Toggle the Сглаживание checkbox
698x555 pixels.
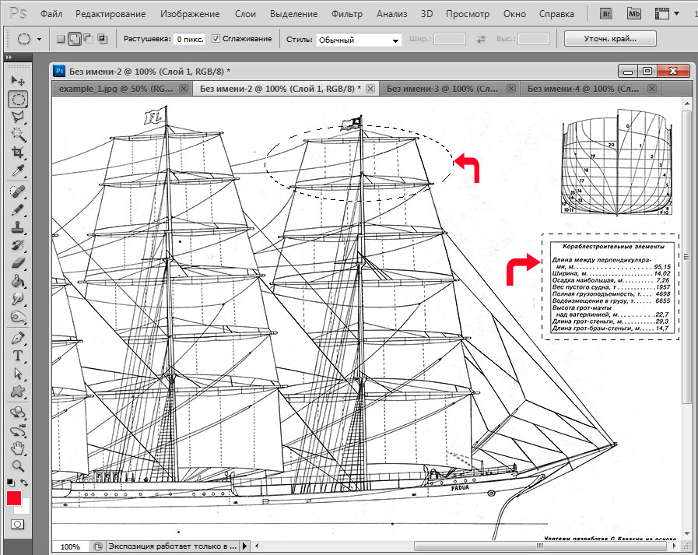point(216,39)
